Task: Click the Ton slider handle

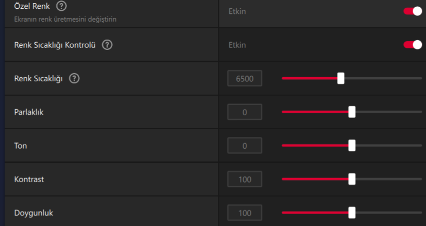Action: coord(352,146)
